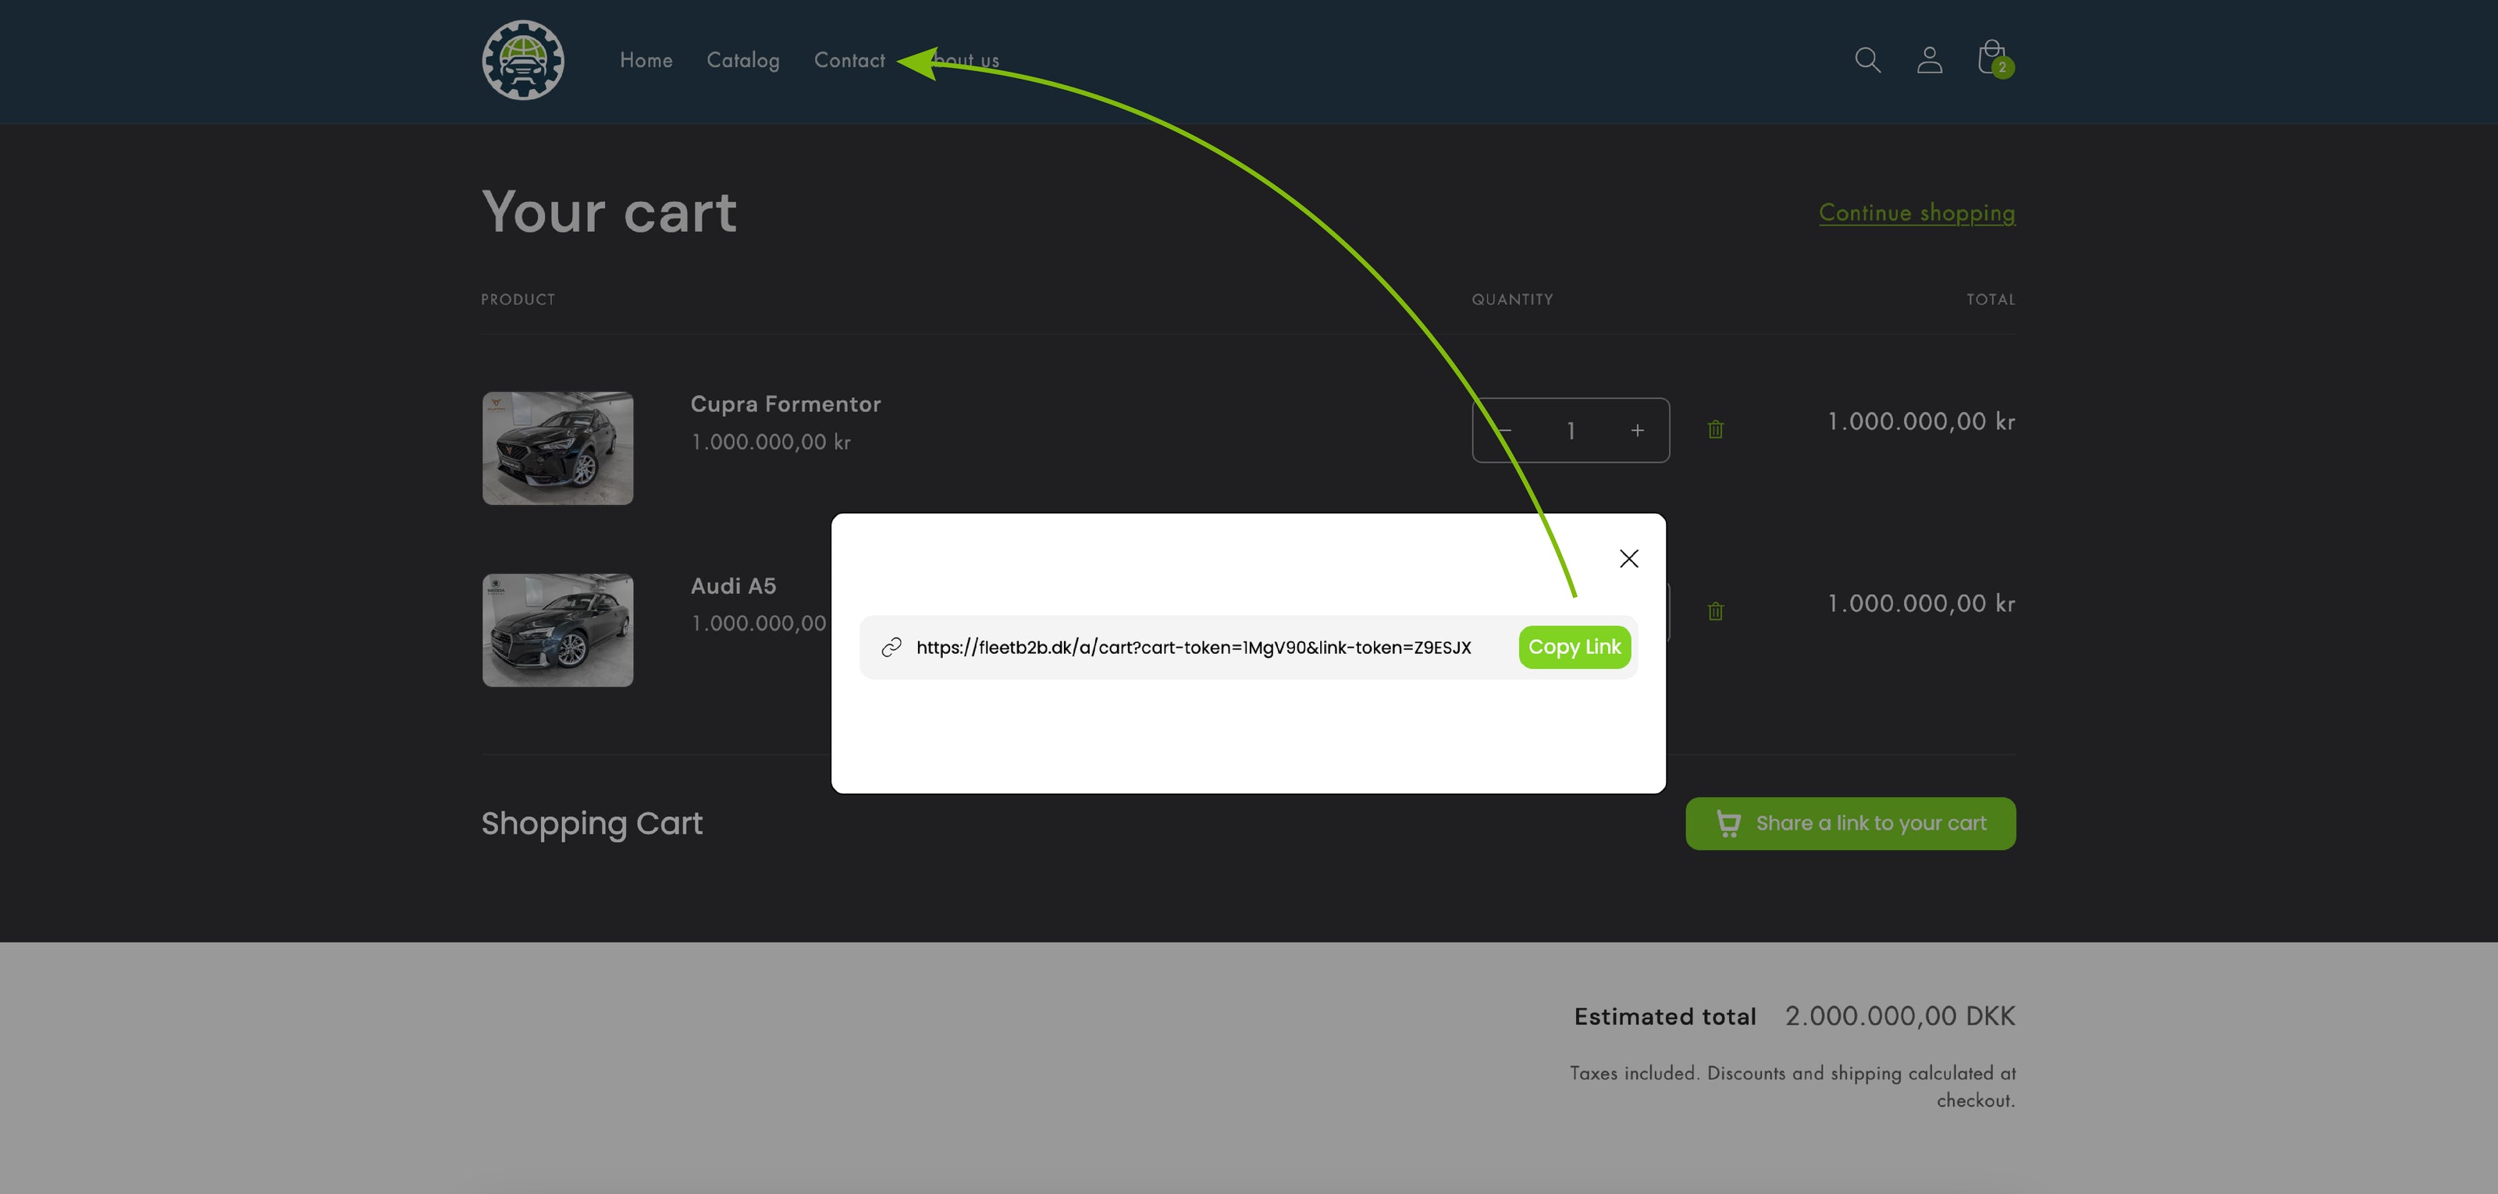Increase Cupra Formentor quantity with plus
The width and height of the screenshot is (2498, 1194).
(1637, 430)
